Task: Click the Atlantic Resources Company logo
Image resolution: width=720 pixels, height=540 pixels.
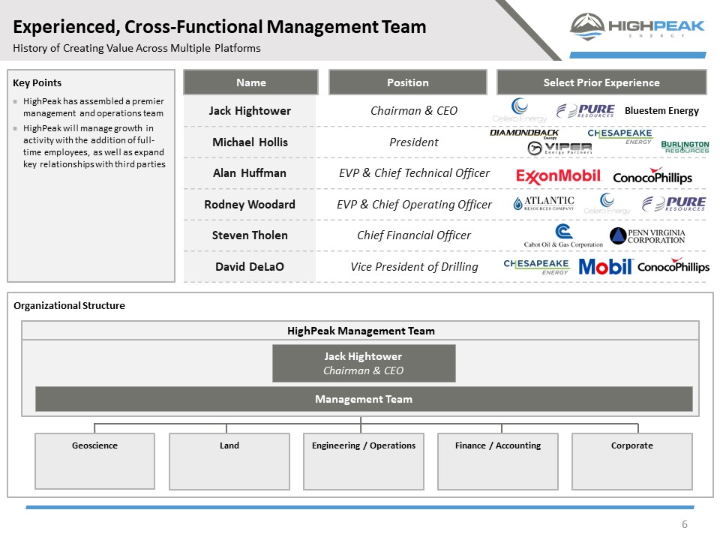Action: pos(544,203)
